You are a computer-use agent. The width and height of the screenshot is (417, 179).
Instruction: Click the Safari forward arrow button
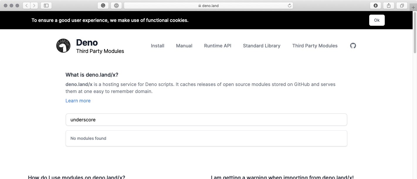tap(34, 5)
